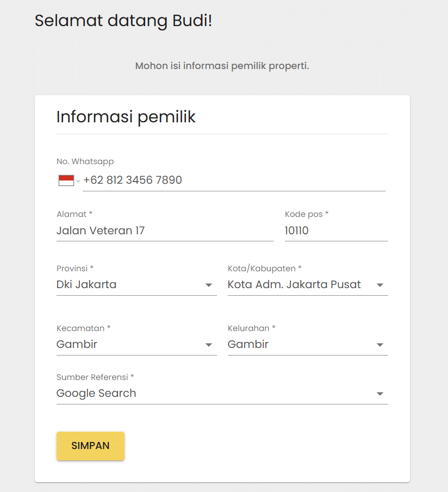The width and height of the screenshot is (448, 492).
Task: Click the Kelurahan dropdown arrow icon
Action: 379,344
